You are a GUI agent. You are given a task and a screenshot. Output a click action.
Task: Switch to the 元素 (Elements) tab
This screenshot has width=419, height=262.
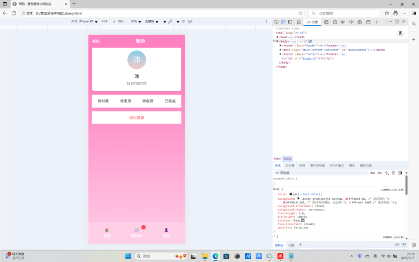tap(312, 22)
